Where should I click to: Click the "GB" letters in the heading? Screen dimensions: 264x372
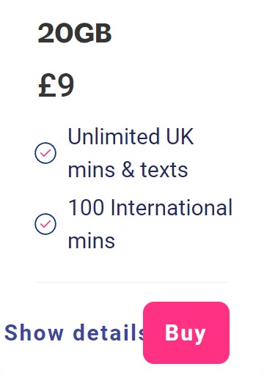click(93, 33)
